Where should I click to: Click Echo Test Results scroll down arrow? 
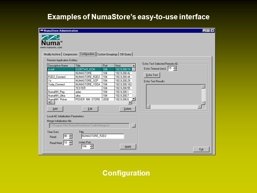point(203,103)
